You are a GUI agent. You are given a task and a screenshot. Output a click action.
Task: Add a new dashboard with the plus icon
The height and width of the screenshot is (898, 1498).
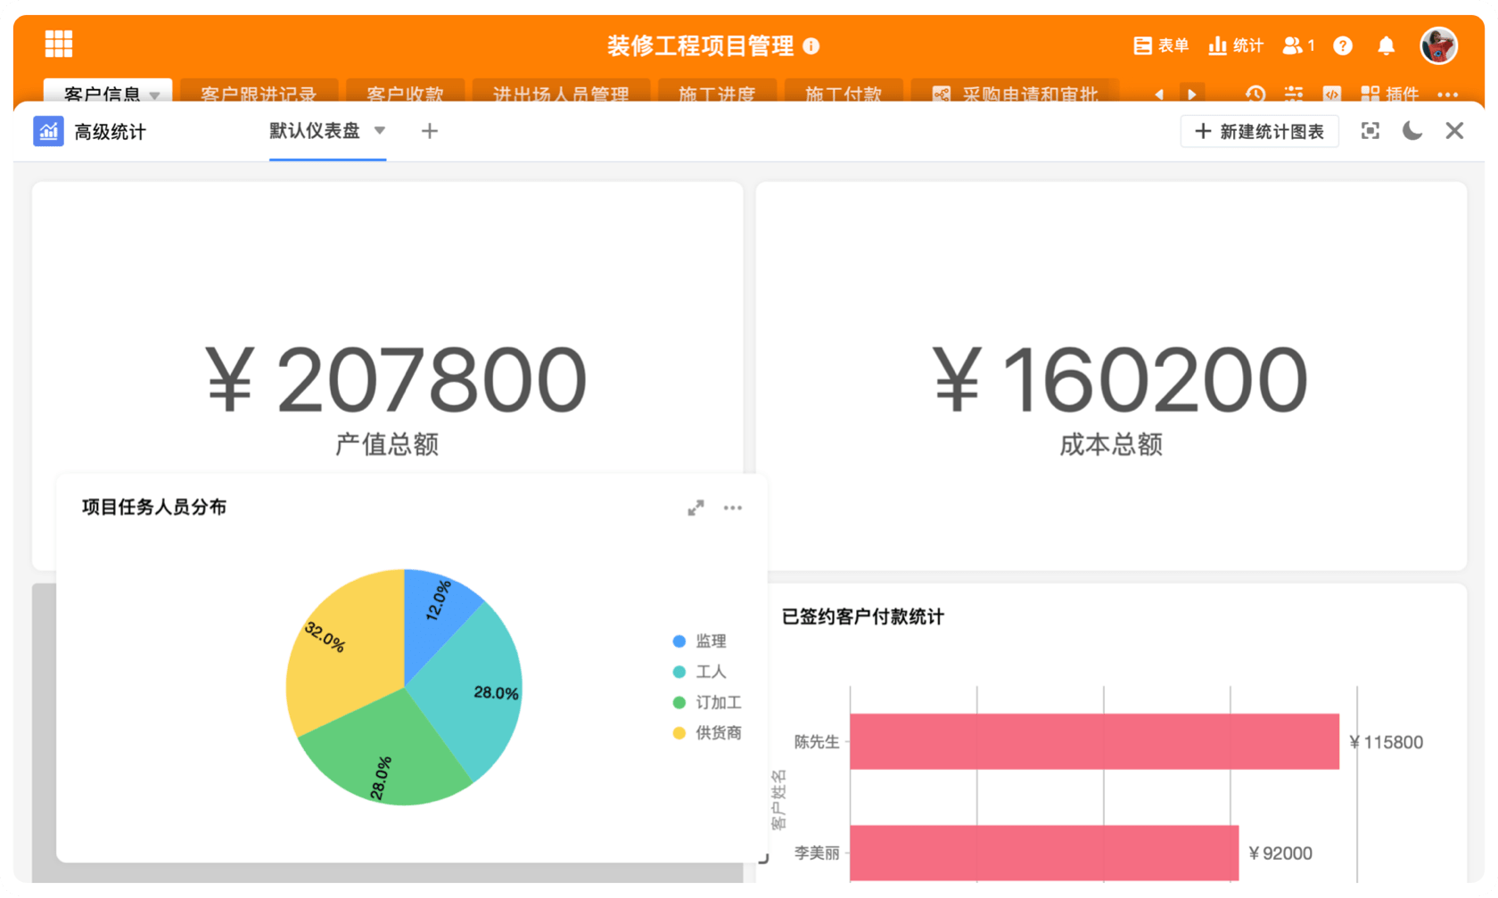point(429,132)
